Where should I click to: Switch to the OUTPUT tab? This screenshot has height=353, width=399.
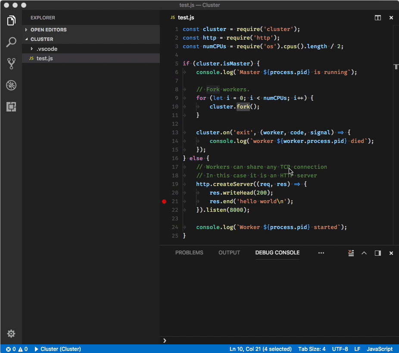tap(229, 253)
